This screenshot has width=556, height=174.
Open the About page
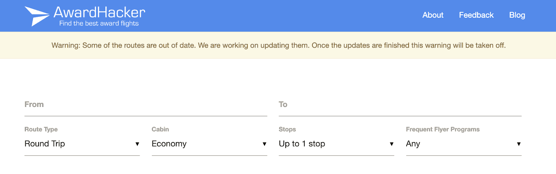[x=433, y=15]
